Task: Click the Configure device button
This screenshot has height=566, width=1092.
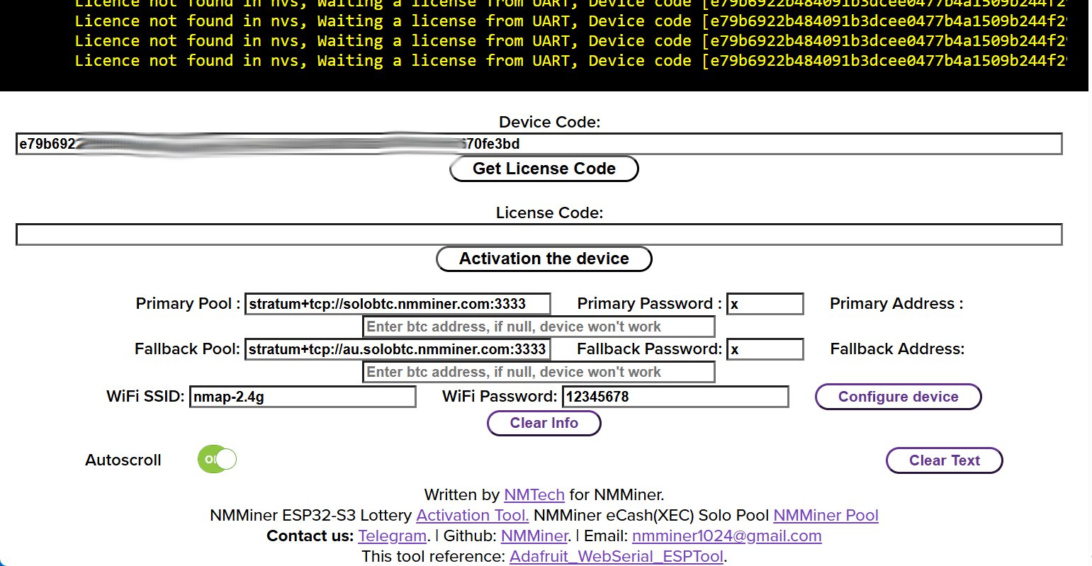Action: pos(898,397)
